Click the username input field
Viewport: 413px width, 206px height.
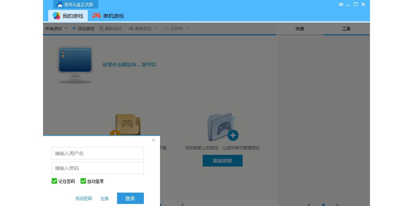tap(97, 153)
